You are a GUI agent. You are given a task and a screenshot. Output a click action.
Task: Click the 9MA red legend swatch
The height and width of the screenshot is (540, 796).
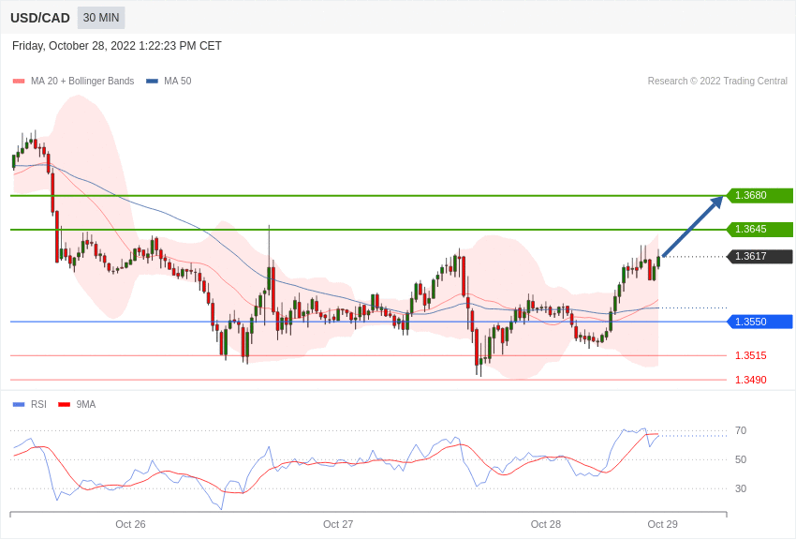click(x=65, y=404)
